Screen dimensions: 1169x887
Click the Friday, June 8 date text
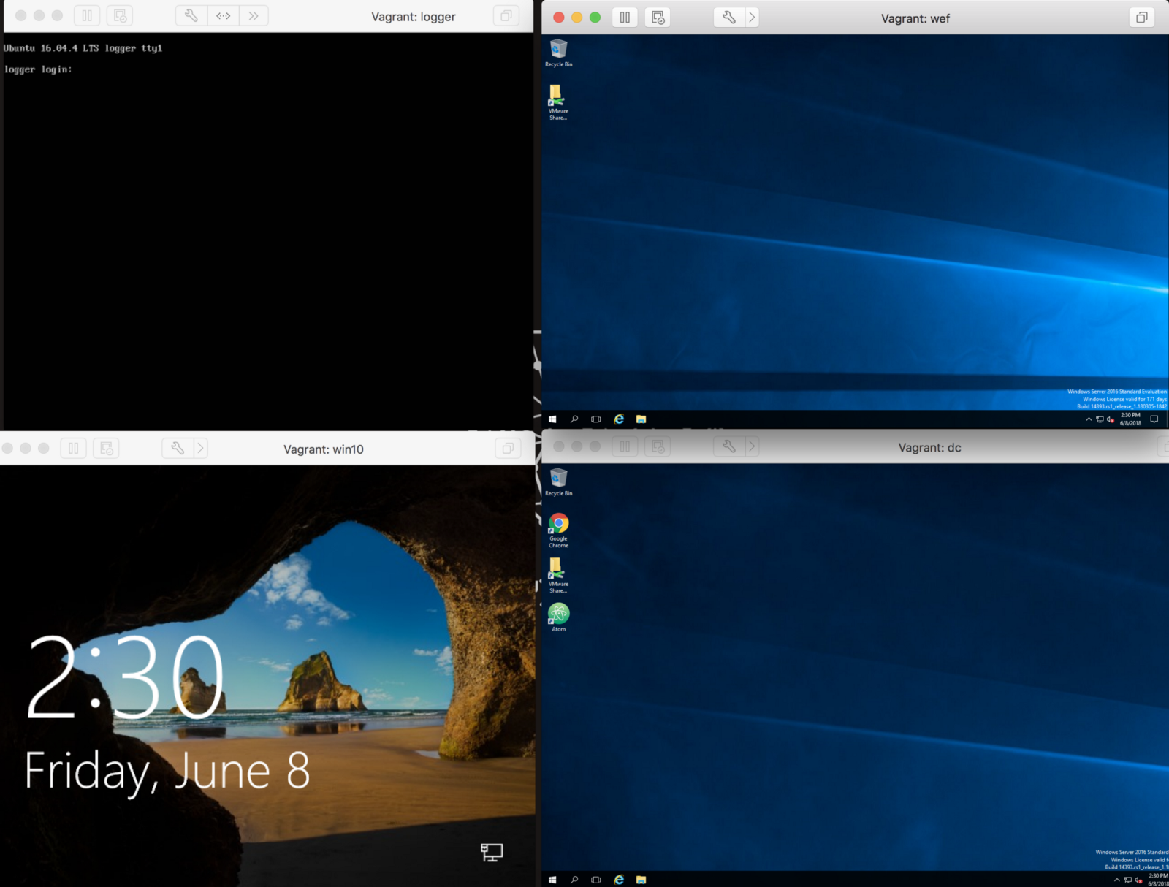pos(167,772)
